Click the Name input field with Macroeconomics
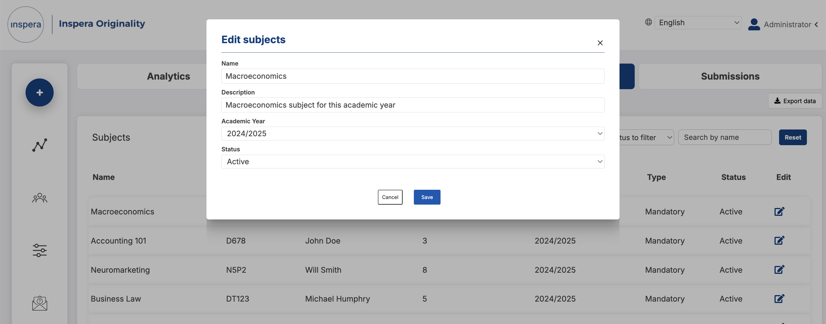Image resolution: width=826 pixels, height=324 pixels. click(413, 76)
